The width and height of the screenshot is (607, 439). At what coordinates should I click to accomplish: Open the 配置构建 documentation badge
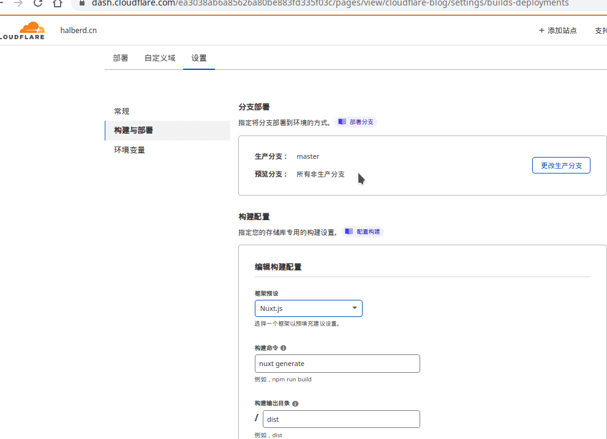[362, 231]
